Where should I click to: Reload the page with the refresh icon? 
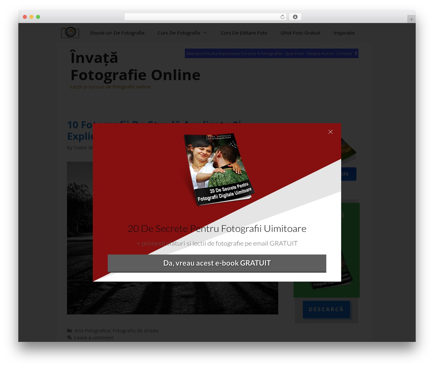click(282, 17)
